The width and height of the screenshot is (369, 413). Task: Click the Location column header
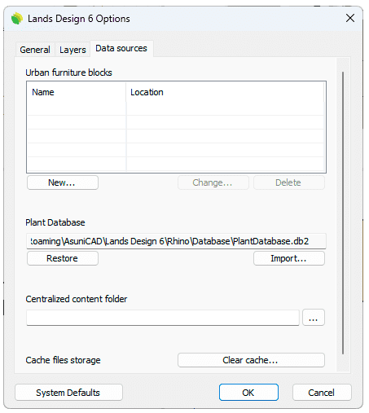coord(225,92)
